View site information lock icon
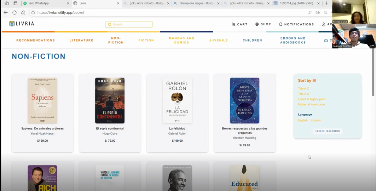This screenshot has width=376, height=191. (x=33, y=12)
